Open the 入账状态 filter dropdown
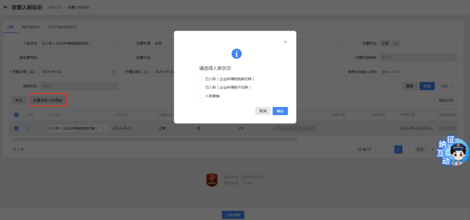Image resolution: width=470 pixels, height=220 pixels. click(x=78, y=43)
